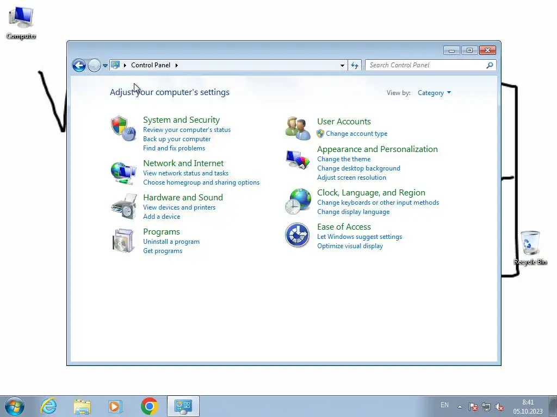
Task: Click View devices and printers
Action: (179, 207)
